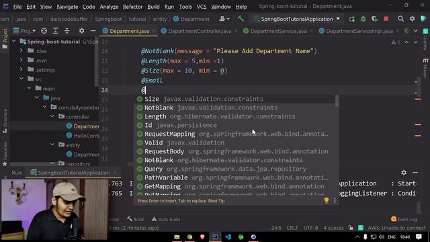Image resolution: width=430 pixels, height=242 pixels.
Task: Click the Department breadcrumb in navigation bar
Action: [x=191, y=19]
